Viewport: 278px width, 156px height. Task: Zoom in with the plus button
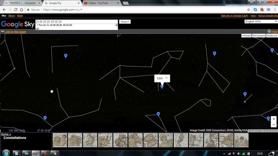274,119
